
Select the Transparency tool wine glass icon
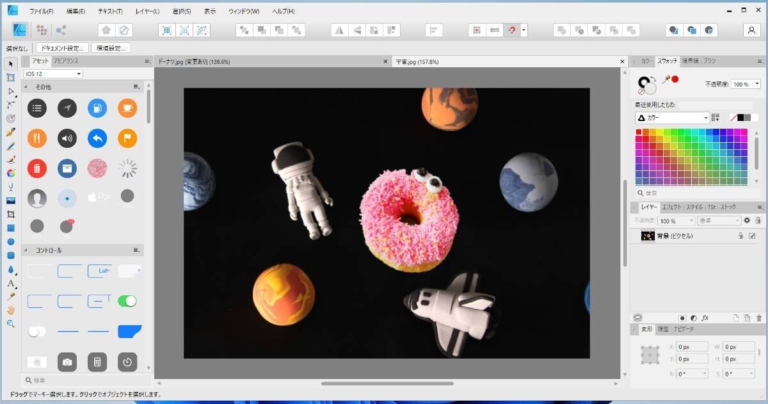point(11,187)
